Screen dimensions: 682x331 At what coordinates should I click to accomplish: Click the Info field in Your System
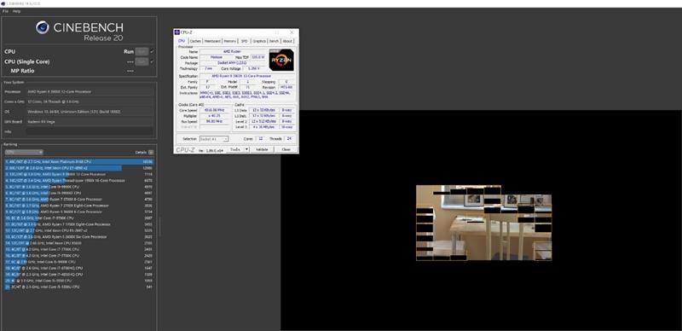coord(90,131)
